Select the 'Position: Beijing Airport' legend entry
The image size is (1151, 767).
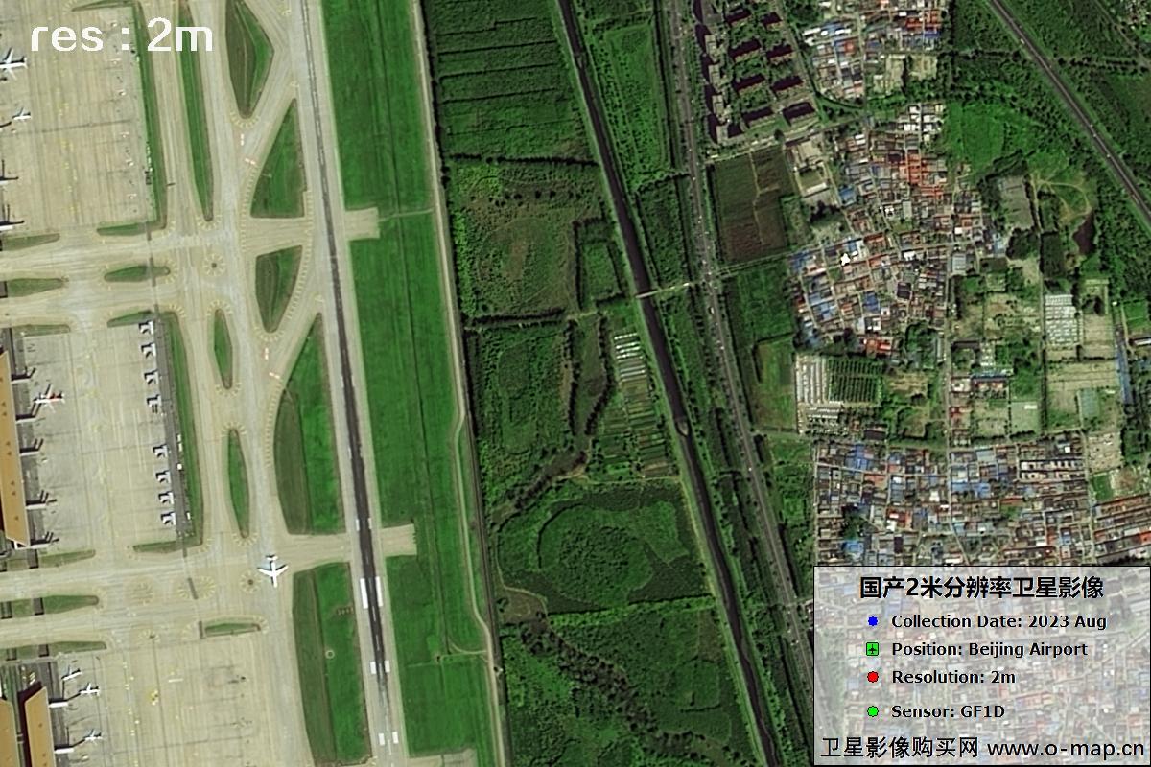[989, 650]
